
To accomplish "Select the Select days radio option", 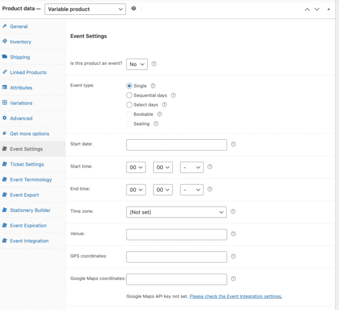I will click(x=129, y=105).
